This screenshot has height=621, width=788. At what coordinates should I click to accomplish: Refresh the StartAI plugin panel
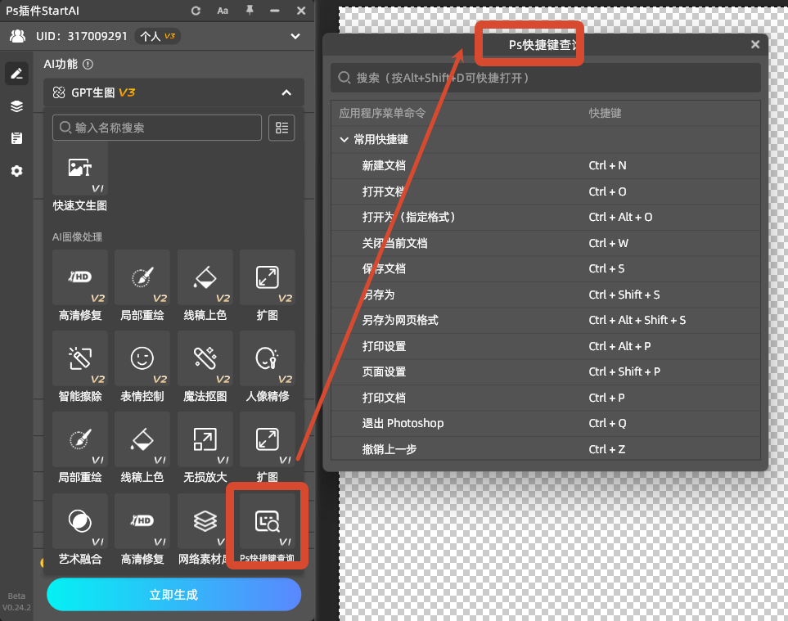click(x=196, y=11)
